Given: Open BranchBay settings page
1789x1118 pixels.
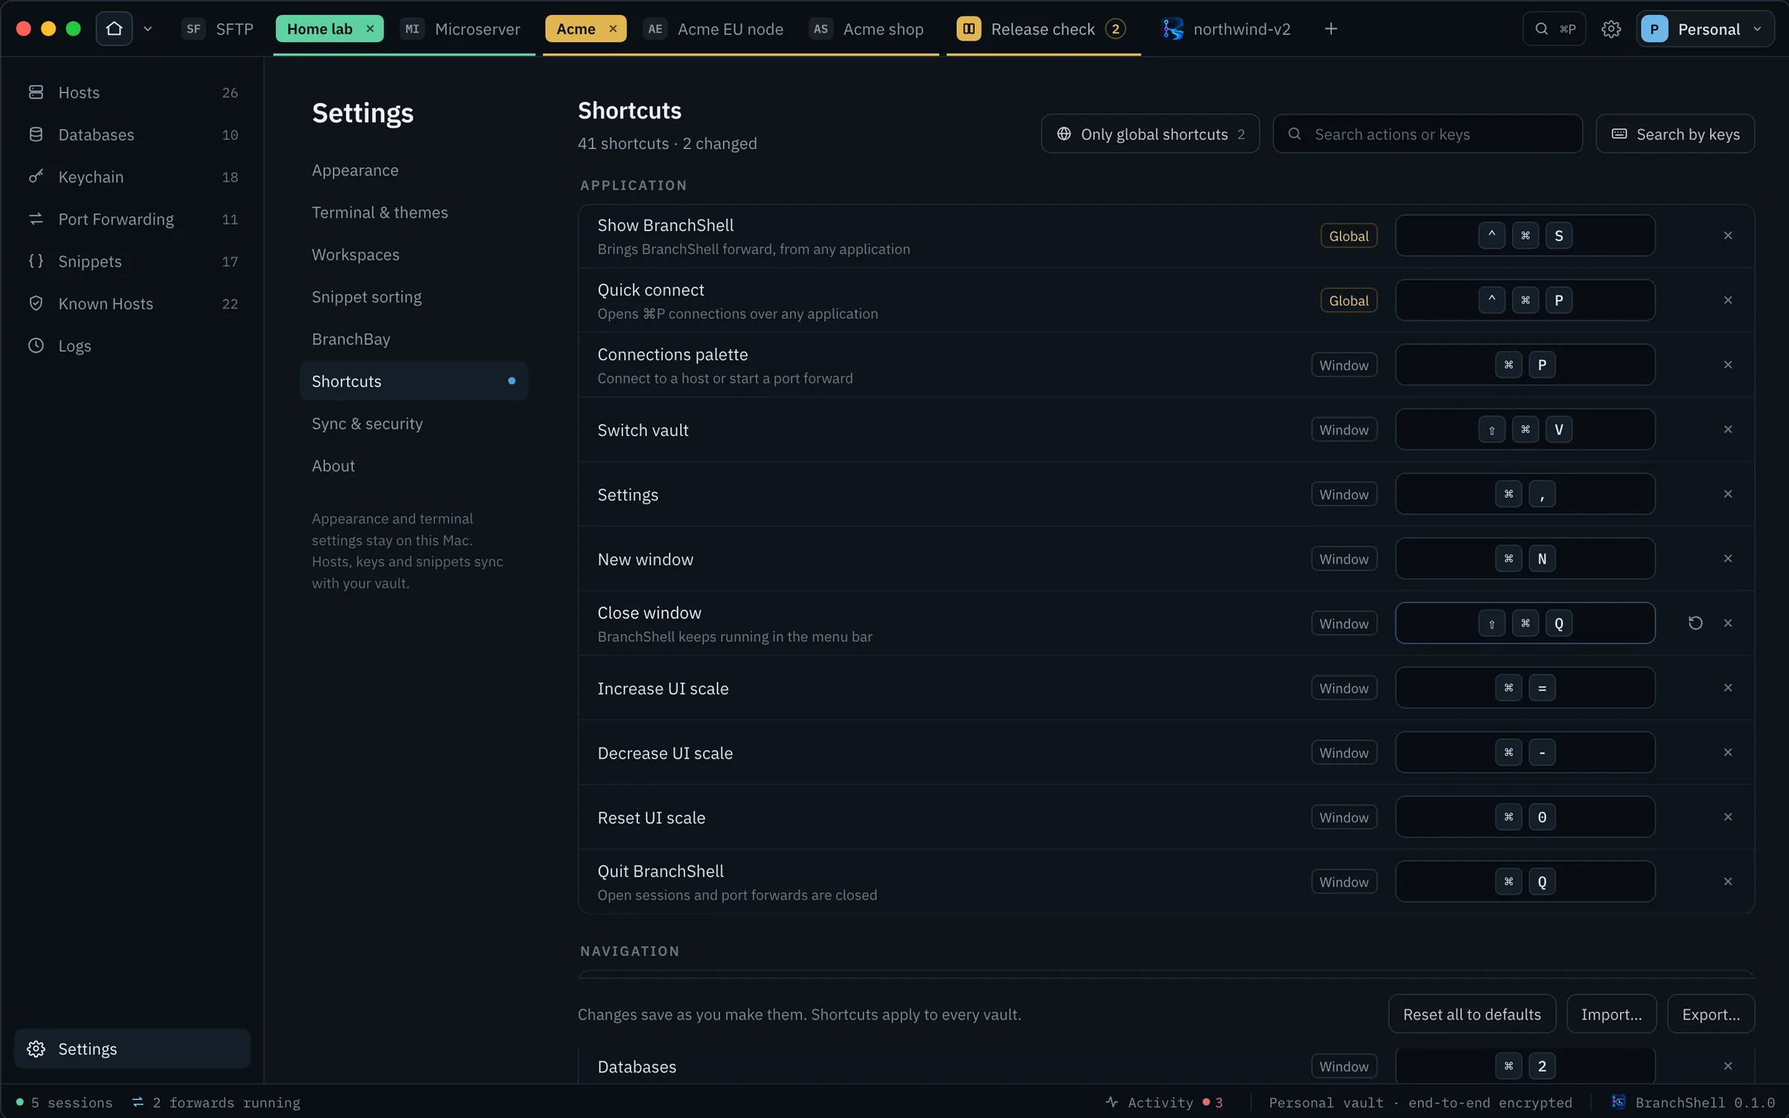Looking at the screenshot, I should click(x=413, y=340).
